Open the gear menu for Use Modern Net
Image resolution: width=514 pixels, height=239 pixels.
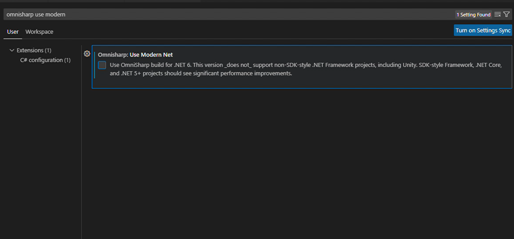87,54
